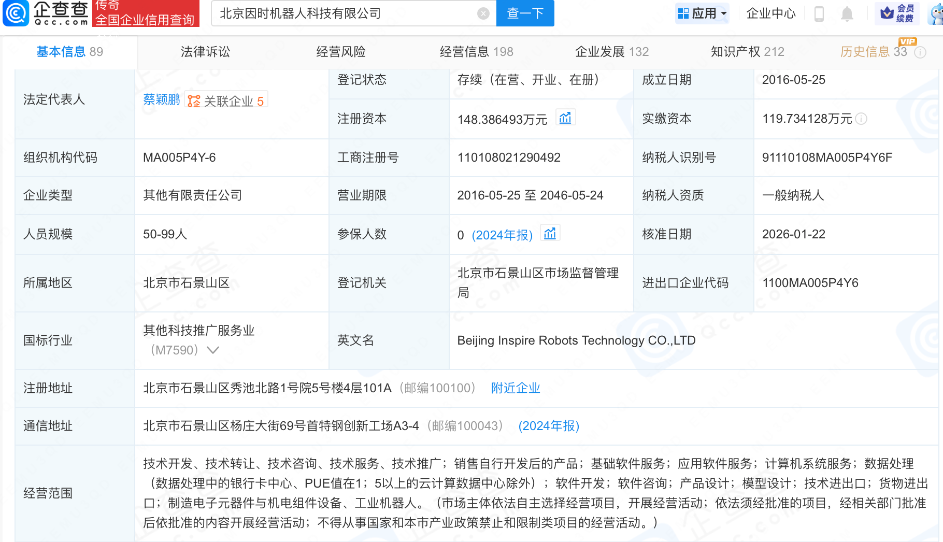This screenshot has width=943, height=542.
Task: Select the establishment date 2016-05-25
Action: point(794,80)
